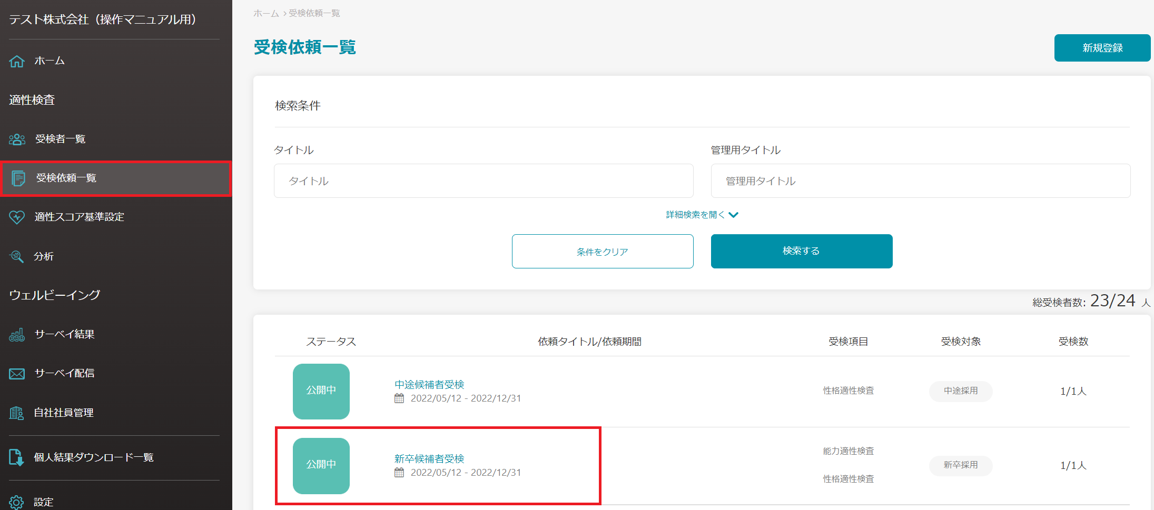This screenshot has width=1154, height=510.
Task: Open the 設定 gear icon
Action: (17, 502)
